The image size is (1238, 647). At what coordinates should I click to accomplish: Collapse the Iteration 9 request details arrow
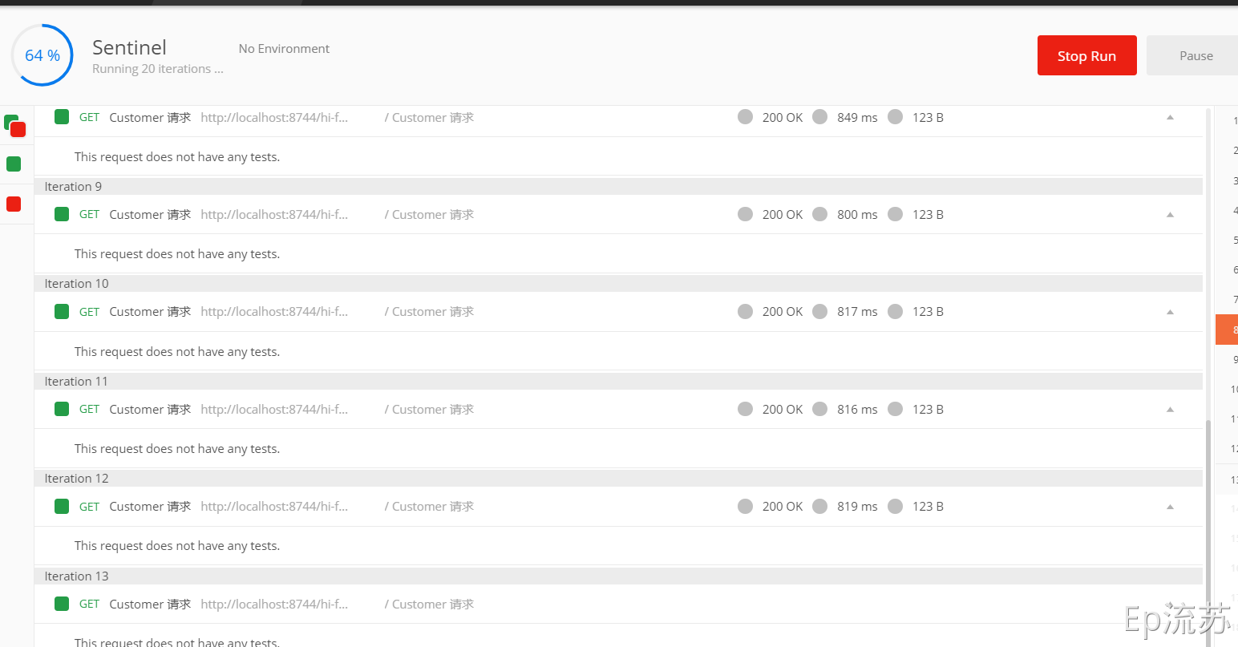pyautogui.click(x=1170, y=215)
